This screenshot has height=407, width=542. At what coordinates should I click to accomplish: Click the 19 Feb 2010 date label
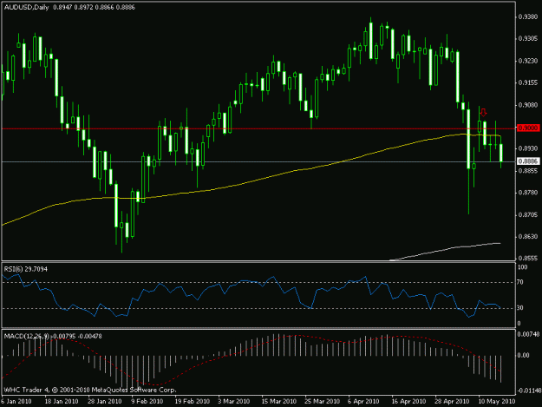point(193,402)
